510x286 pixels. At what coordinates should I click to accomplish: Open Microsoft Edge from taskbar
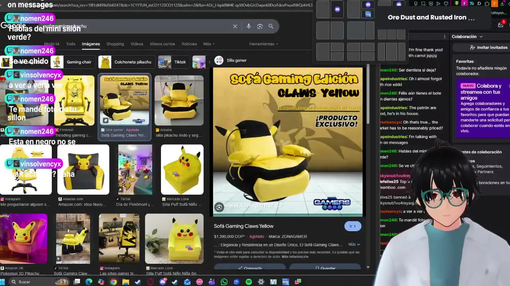coord(88,282)
